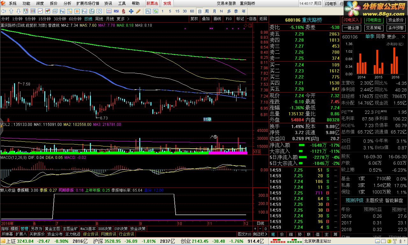Open the 复权 adjustment dropdown
The height and width of the screenshot is (245, 408).
click(194, 19)
